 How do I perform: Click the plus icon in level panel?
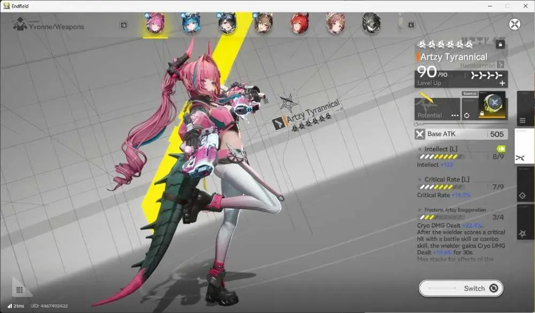coord(502,83)
